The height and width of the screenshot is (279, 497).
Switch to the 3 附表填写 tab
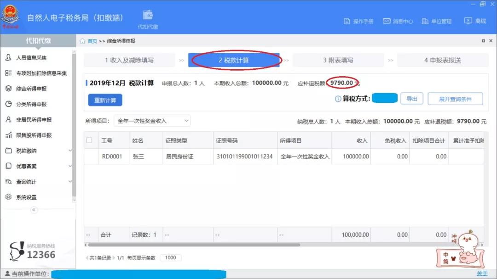coord(339,60)
